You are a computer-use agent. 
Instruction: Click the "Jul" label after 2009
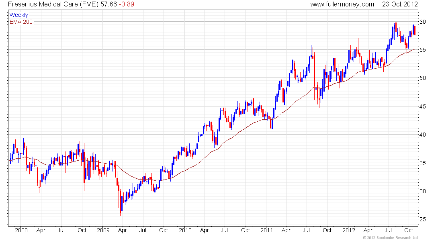(143, 230)
